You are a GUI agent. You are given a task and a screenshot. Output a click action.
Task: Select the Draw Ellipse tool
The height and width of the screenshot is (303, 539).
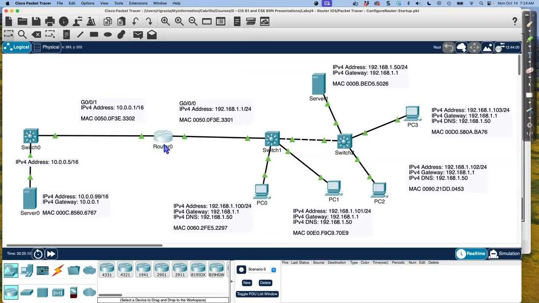click(x=108, y=35)
